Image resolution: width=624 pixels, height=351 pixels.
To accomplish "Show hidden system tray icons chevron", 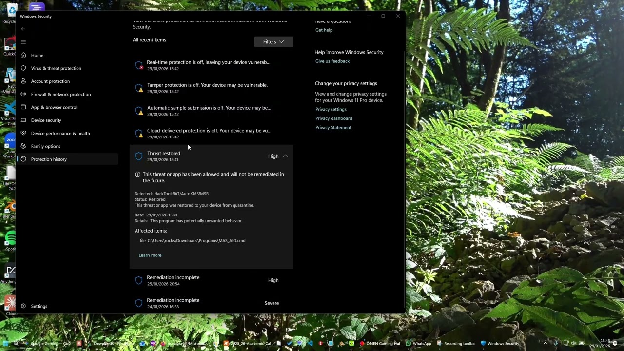I will pos(545,344).
